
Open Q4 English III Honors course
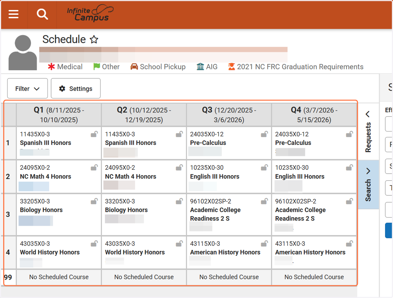[x=300, y=177]
